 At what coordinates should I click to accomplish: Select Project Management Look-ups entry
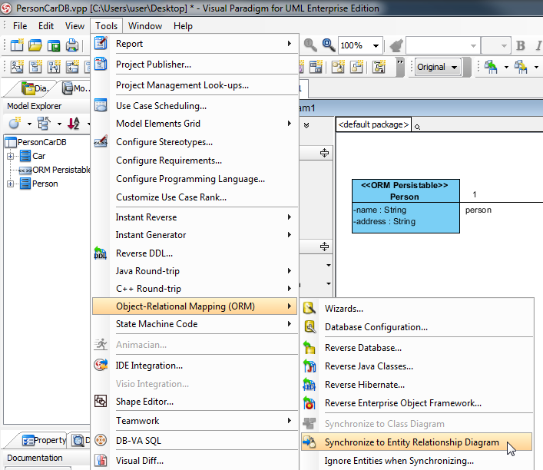coord(182,84)
